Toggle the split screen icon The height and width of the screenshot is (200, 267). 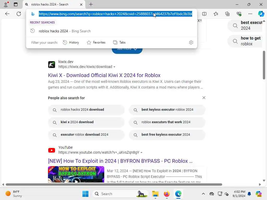204,14
